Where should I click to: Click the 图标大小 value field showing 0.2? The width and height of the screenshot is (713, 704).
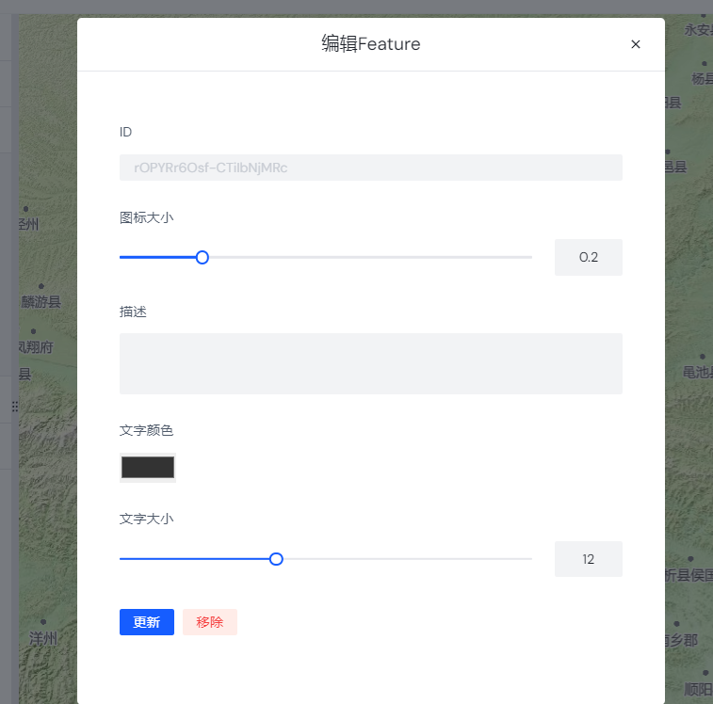tap(588, 257)
